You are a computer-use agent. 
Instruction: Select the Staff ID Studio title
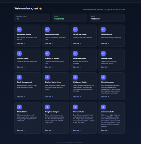point(23,58)
